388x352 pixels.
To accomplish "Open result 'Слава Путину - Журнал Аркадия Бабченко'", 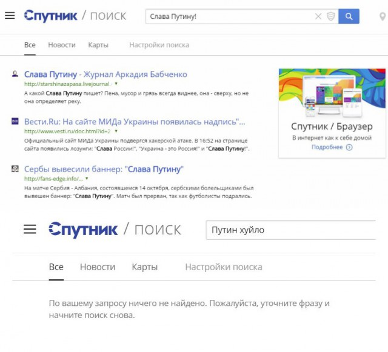I will [105, 74].
